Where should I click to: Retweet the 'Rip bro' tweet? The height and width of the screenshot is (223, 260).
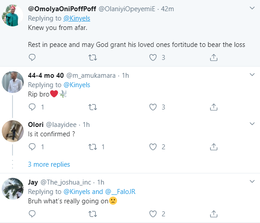(x=92, y=107)
